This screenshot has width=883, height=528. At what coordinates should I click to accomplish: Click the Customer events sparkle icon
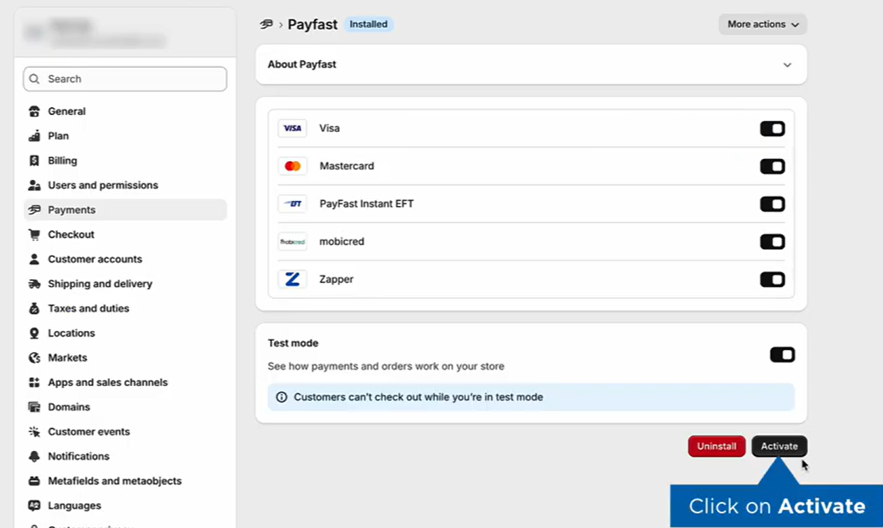coord(34,431)
